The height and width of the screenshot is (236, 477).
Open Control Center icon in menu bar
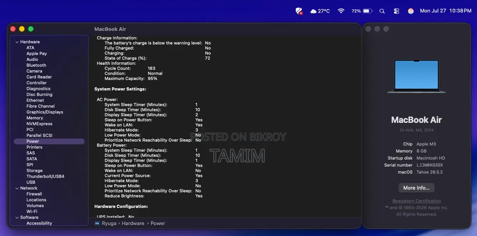(x=397, y=11)
